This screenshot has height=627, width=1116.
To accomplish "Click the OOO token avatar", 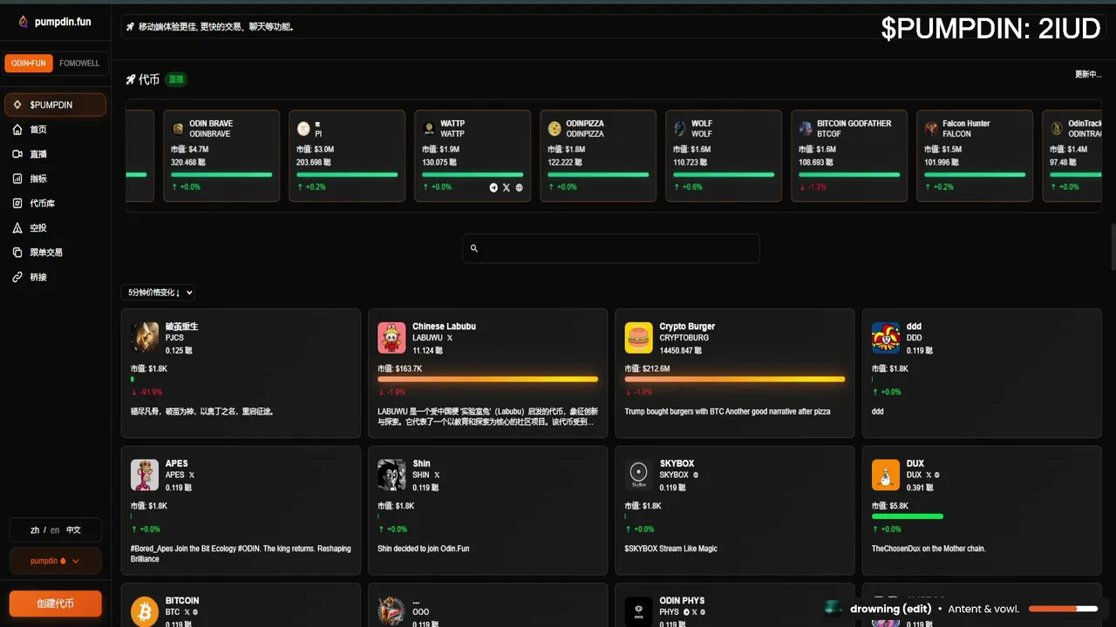I will point(391,611).
